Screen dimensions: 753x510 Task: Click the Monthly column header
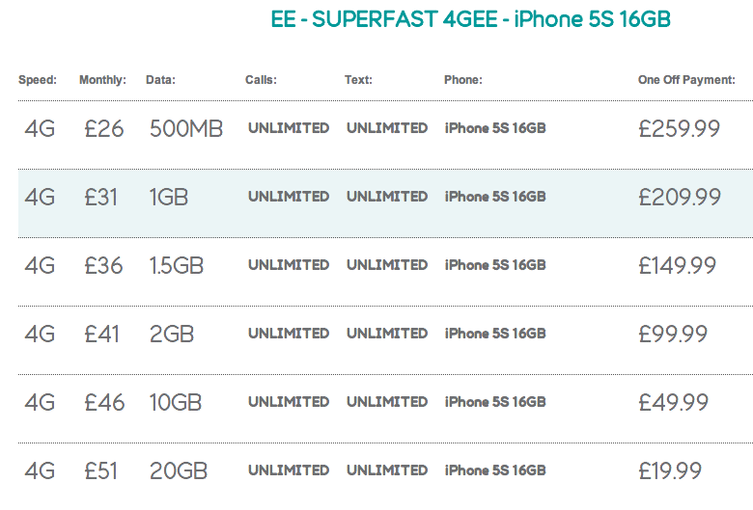point(102,80)
